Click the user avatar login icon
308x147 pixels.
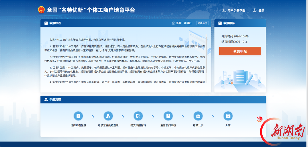point(255,11)
